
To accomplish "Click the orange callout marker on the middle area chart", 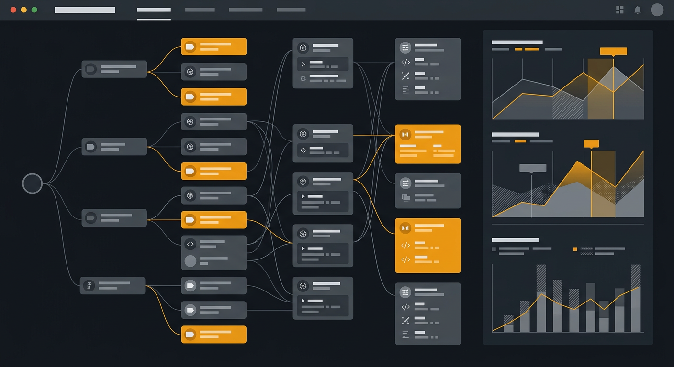I will 591,143.
